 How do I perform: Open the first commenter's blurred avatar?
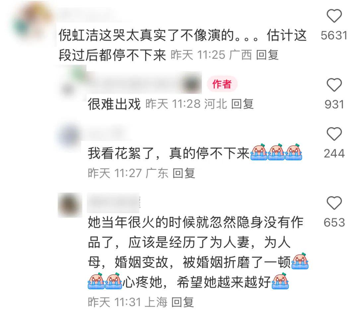tap(32, 23)
